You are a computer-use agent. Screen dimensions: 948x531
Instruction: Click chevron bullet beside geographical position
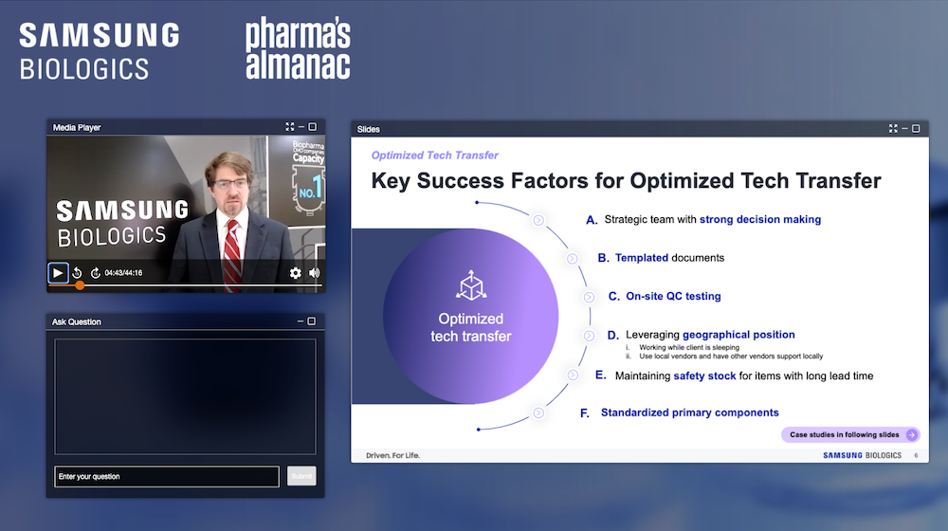click(589, 336)
